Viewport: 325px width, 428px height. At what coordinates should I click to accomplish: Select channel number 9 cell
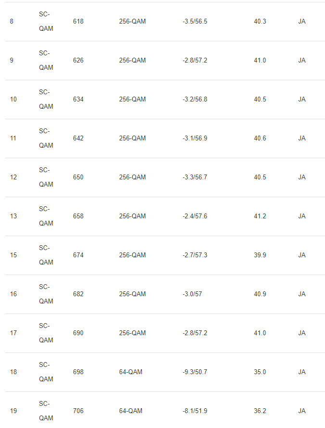12,61
